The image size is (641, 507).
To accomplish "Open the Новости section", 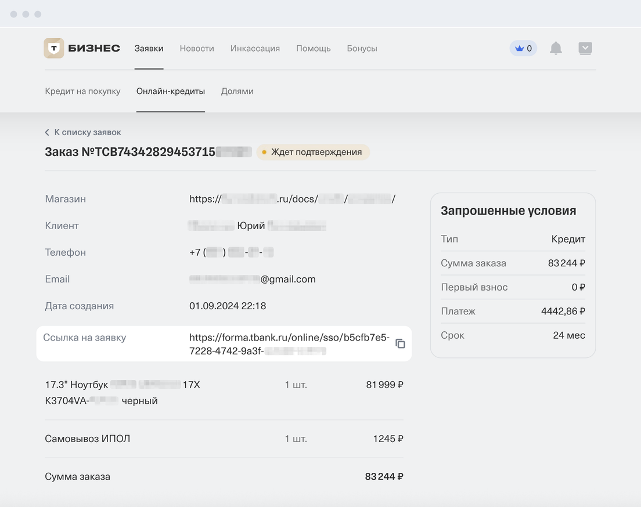I will 197,48.
